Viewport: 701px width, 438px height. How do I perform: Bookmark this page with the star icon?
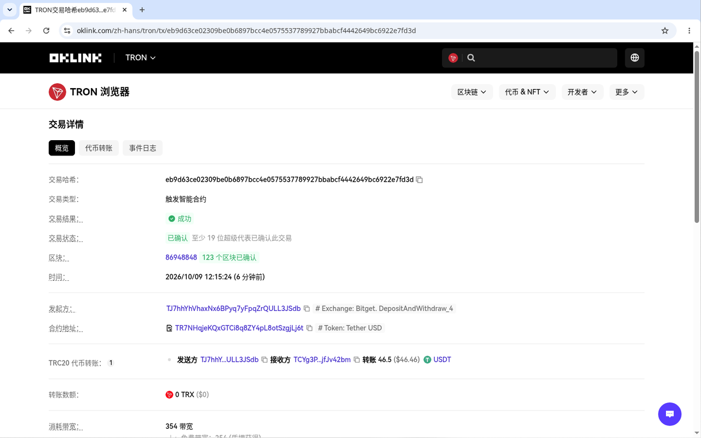click(665, 31)
